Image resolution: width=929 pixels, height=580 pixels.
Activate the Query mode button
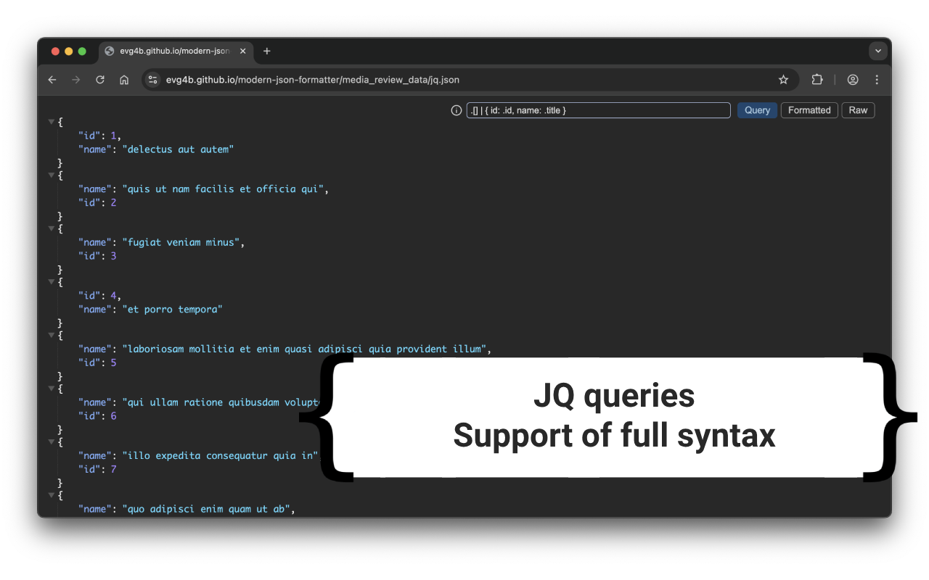click(x=757, y=110)
